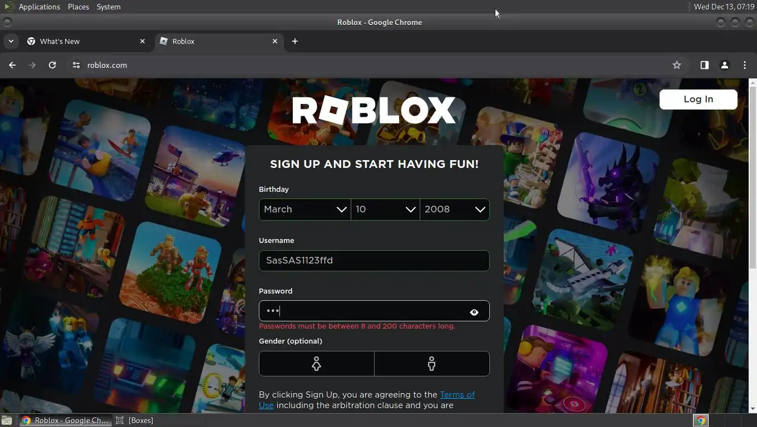Click the clock showing Wed Dec 13
This screenshot has height=427, width=757.
(724, 7)
